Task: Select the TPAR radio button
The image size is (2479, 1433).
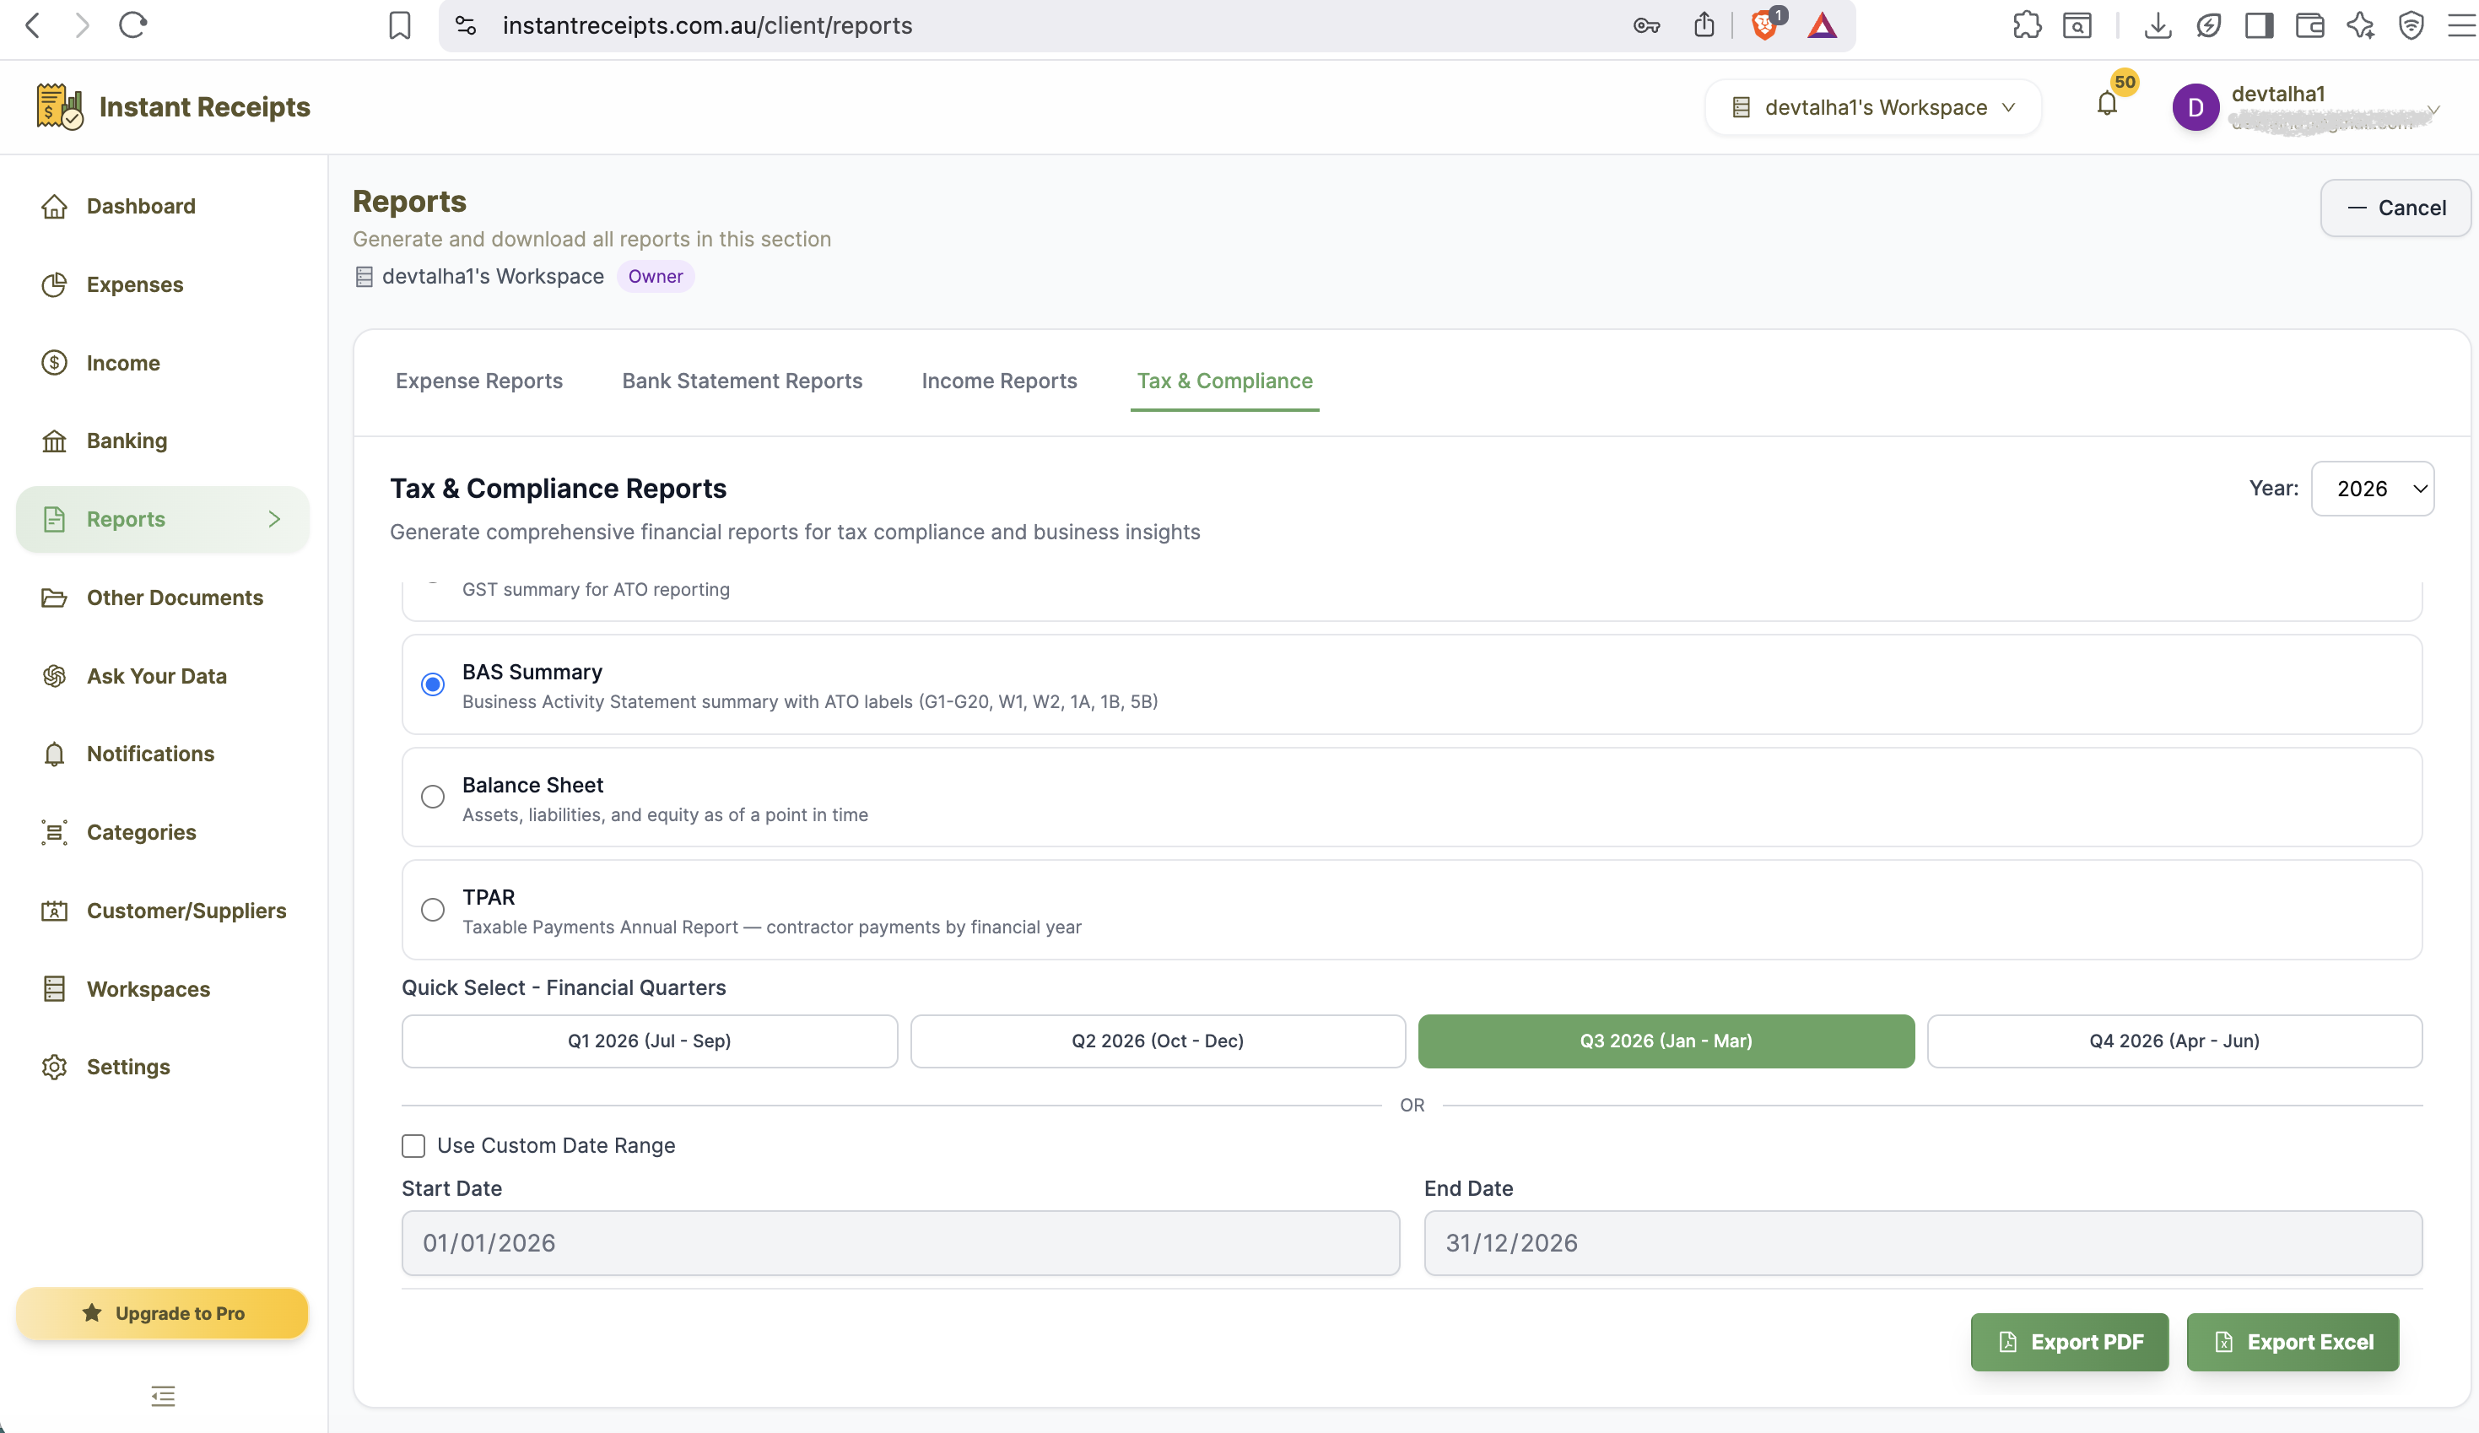Action: [433, 910]
